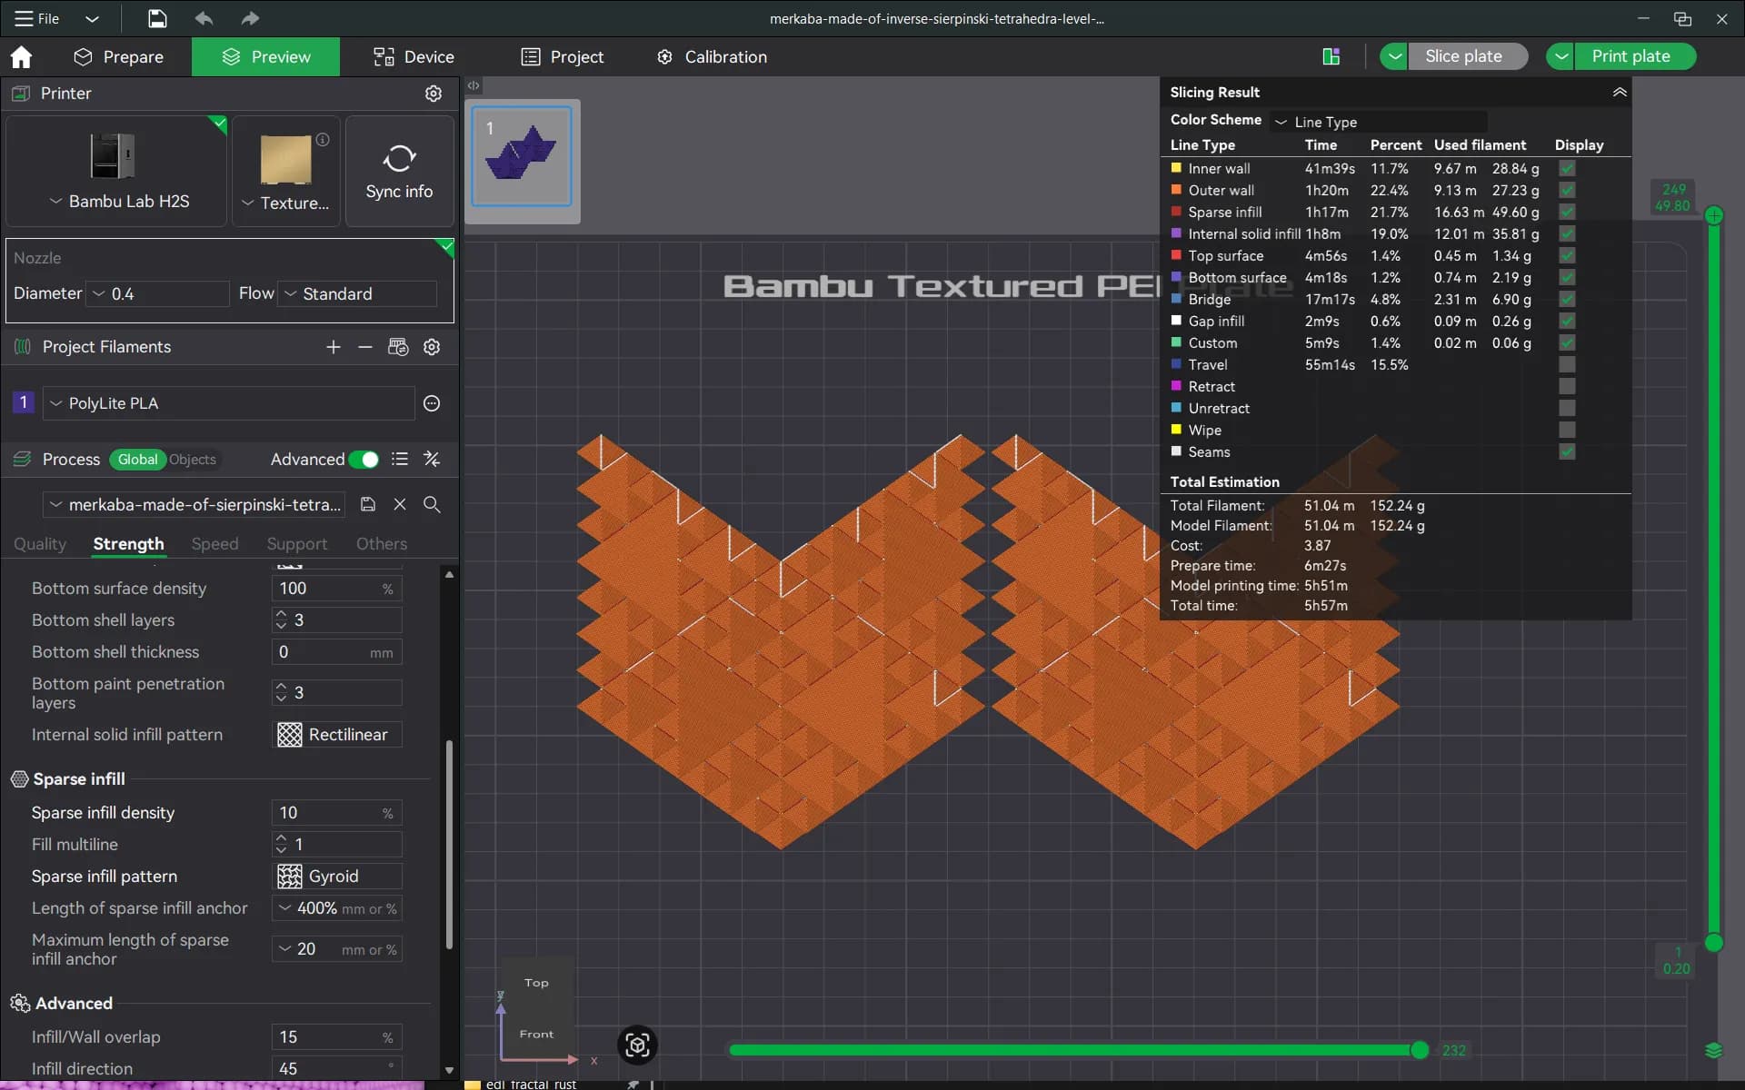Screen dimensions: 1745x1090
Task: Show Retract points checkbox
Action: [1567, 387]
